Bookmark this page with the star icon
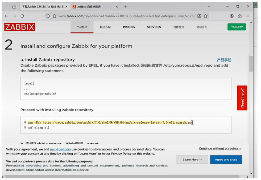Viewport: 261px width, 180px height. point(206,16)
